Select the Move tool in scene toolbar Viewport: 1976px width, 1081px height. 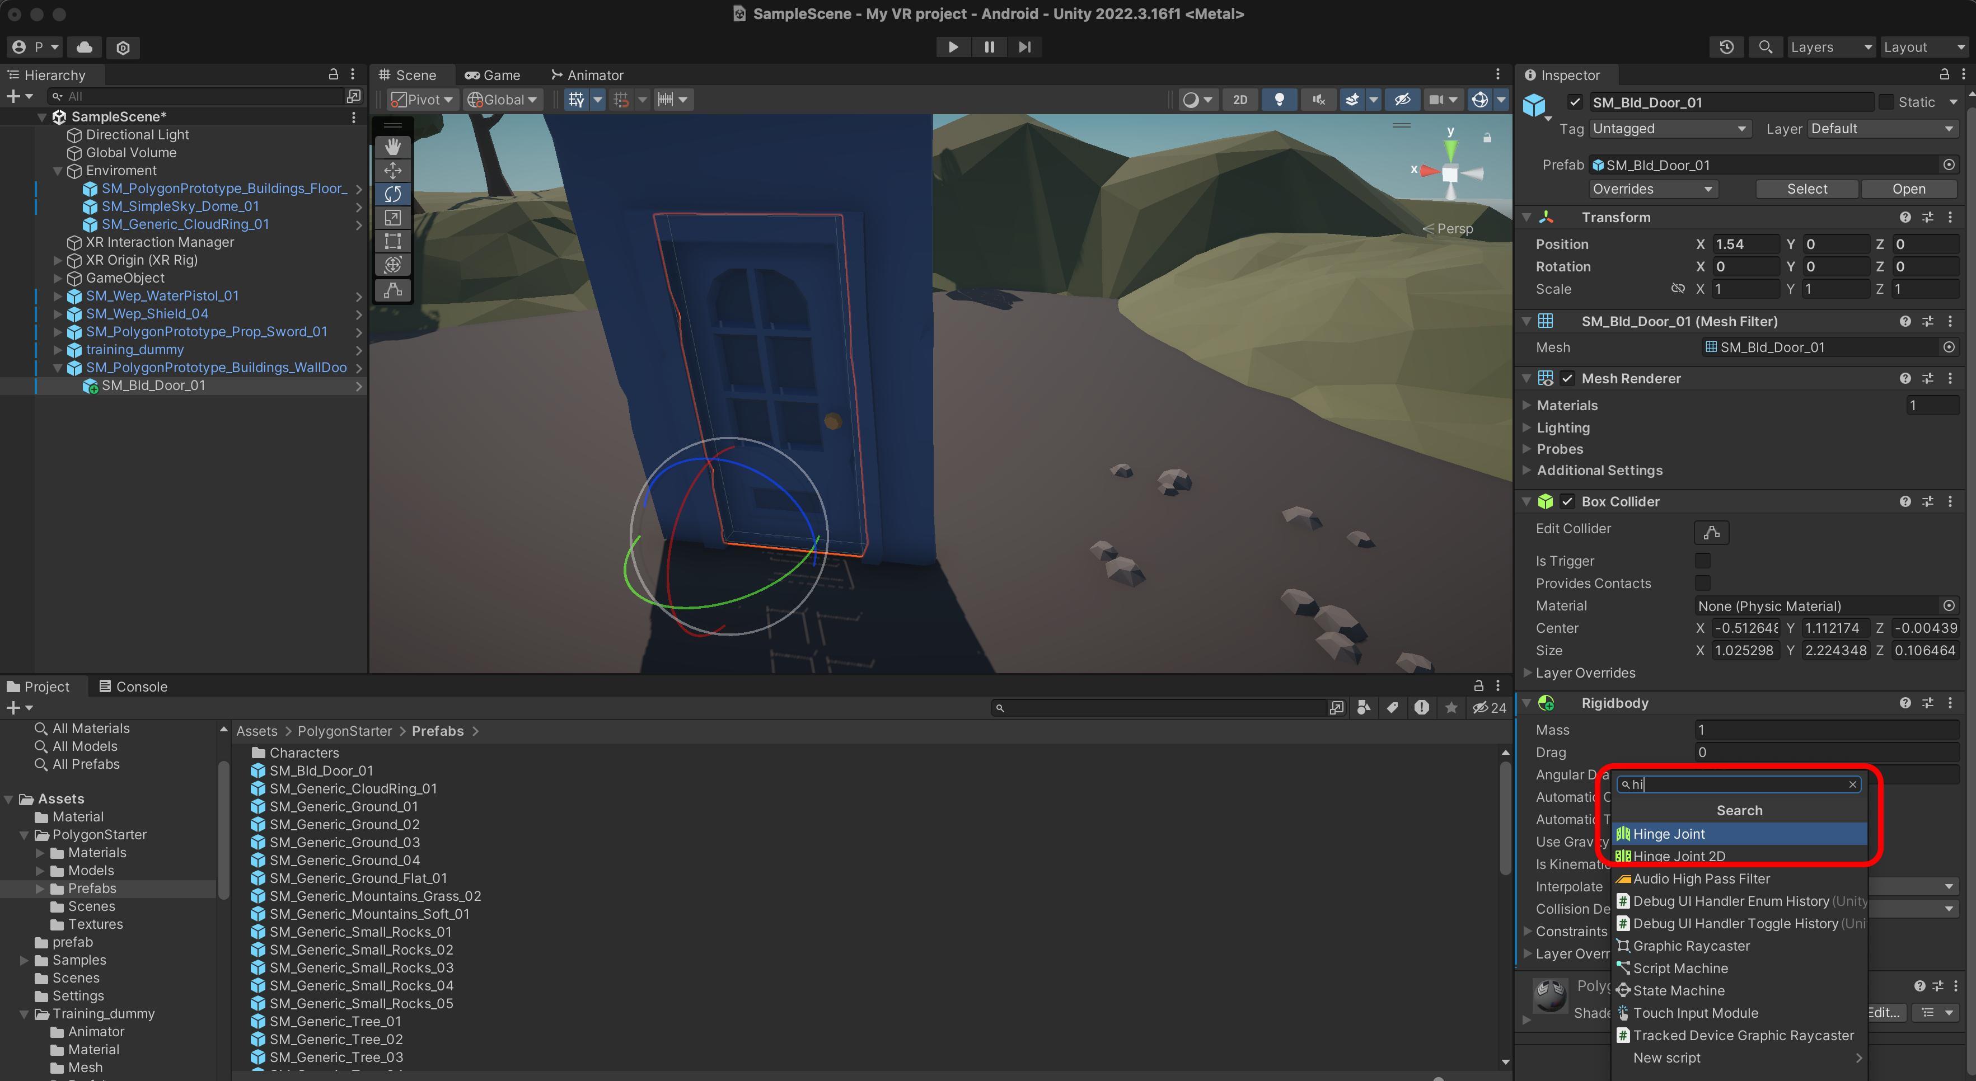[393, 170]
